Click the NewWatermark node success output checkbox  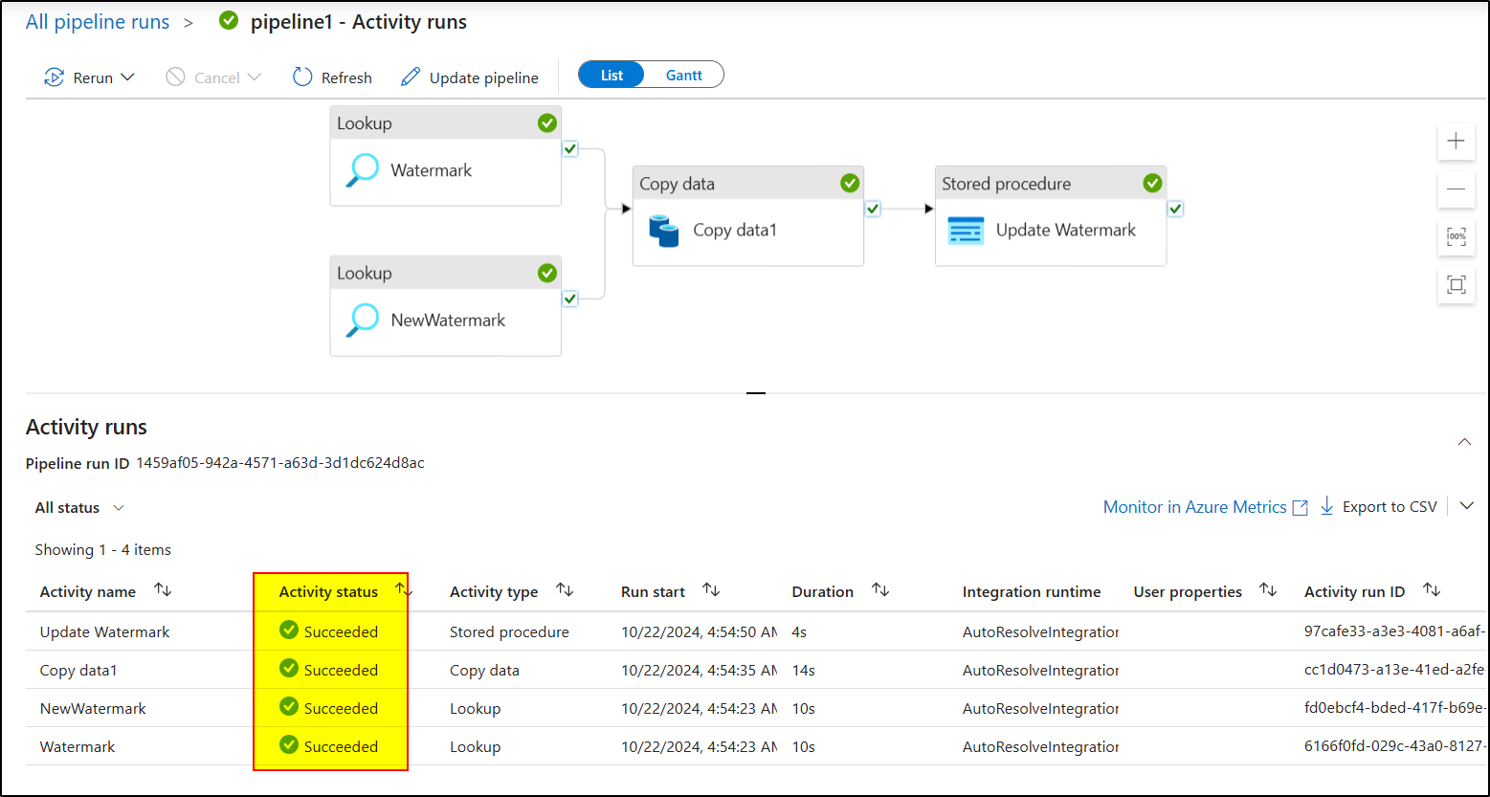[570, 299]
